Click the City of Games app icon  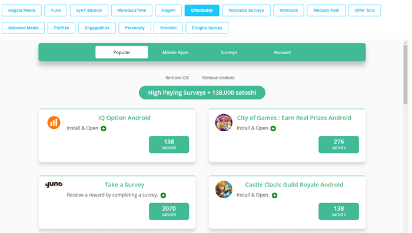coord(224,122)
